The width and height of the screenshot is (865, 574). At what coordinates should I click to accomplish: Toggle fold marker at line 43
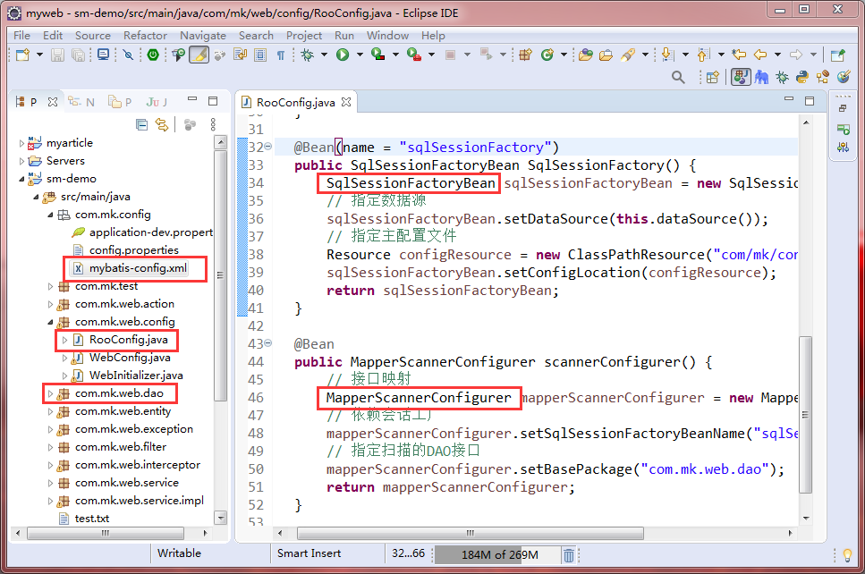pos(268,343)
